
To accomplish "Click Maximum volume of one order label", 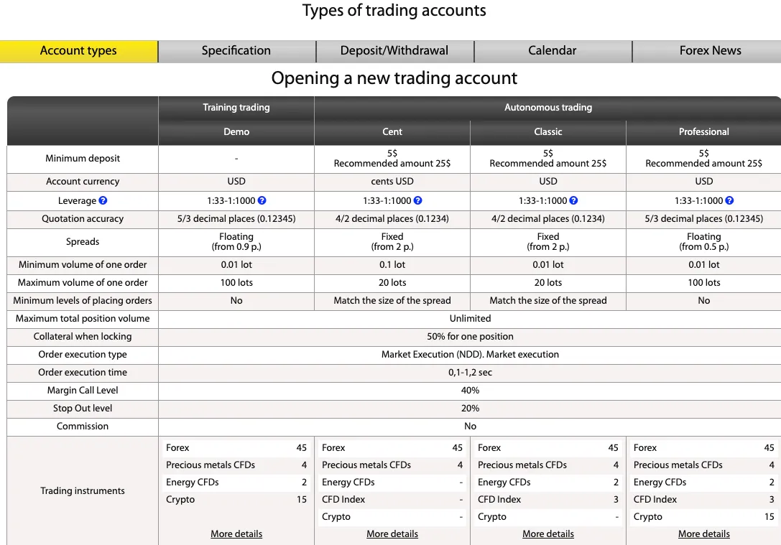I will pos(83,283).
